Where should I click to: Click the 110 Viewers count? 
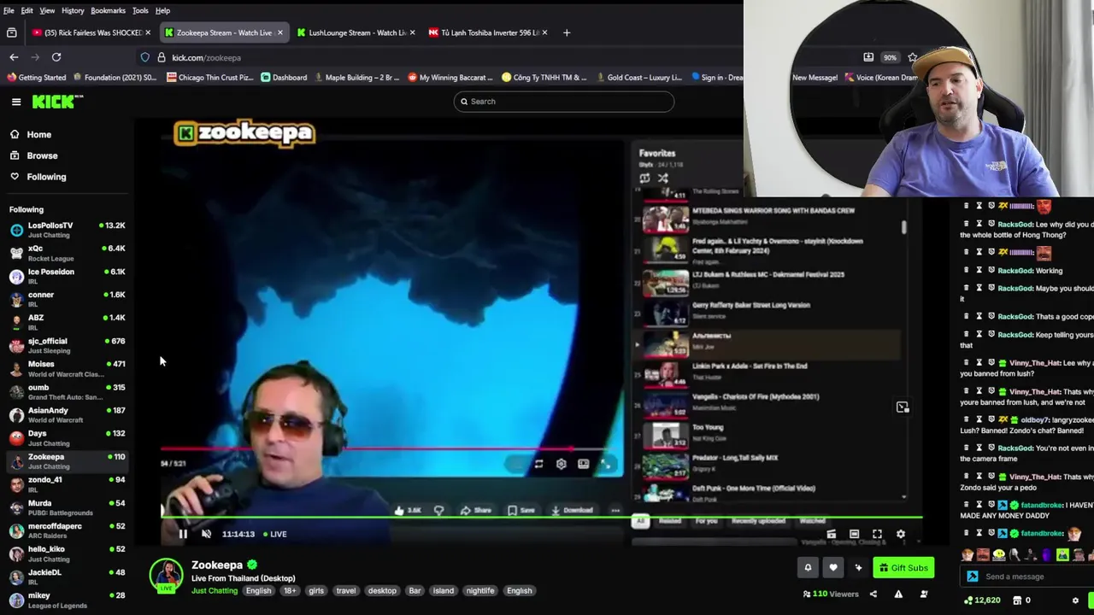pyautogui.click(x=831, y=594)
